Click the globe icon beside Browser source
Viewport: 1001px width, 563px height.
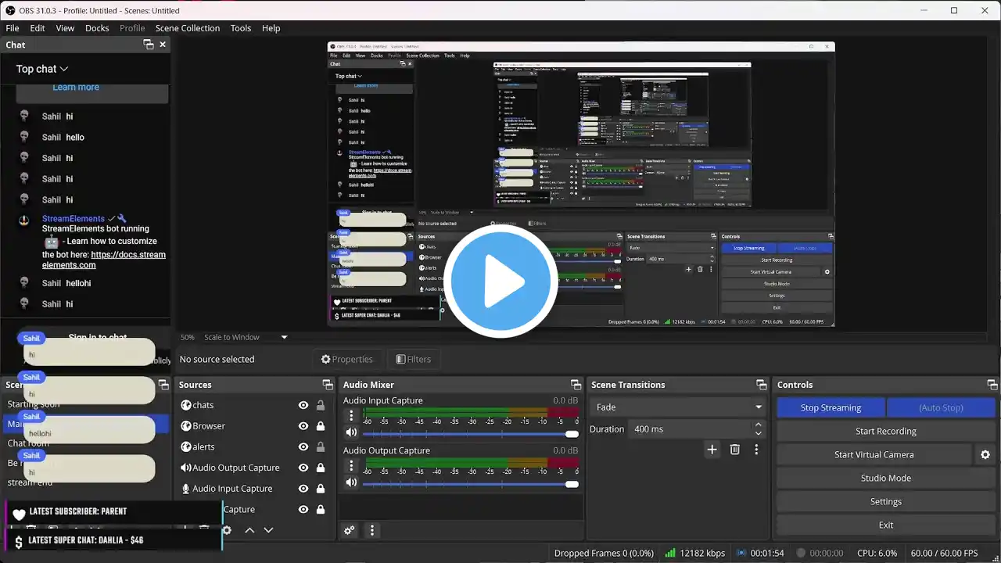186,426
